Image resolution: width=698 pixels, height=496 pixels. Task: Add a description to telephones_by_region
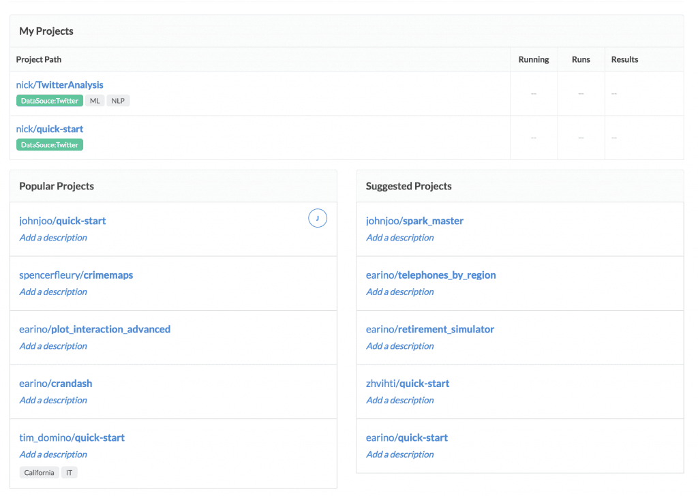click(399, 292)
